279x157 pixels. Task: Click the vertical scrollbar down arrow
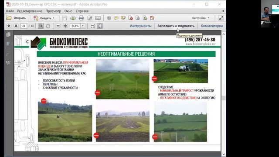point(224,154)
